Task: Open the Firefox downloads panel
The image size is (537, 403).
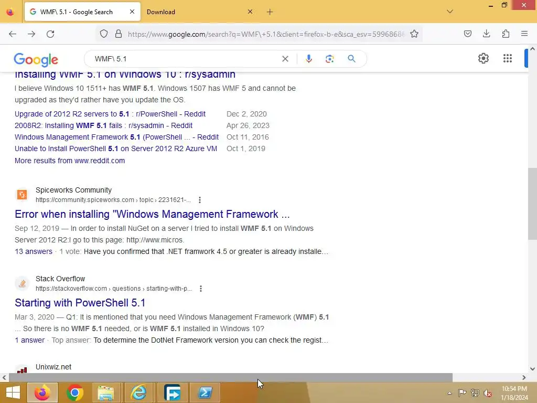Action: (x=487, y=34)
